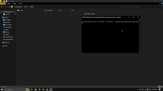This screenshot has height=91, width=163.
Task: Switch to large icons view layout
Action: [x=161, y=87]
